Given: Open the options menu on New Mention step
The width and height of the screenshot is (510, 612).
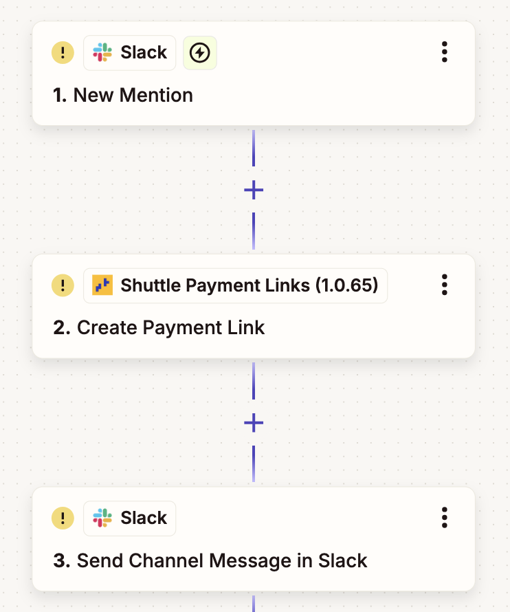Looking at the screenshot, I should 445,52.
